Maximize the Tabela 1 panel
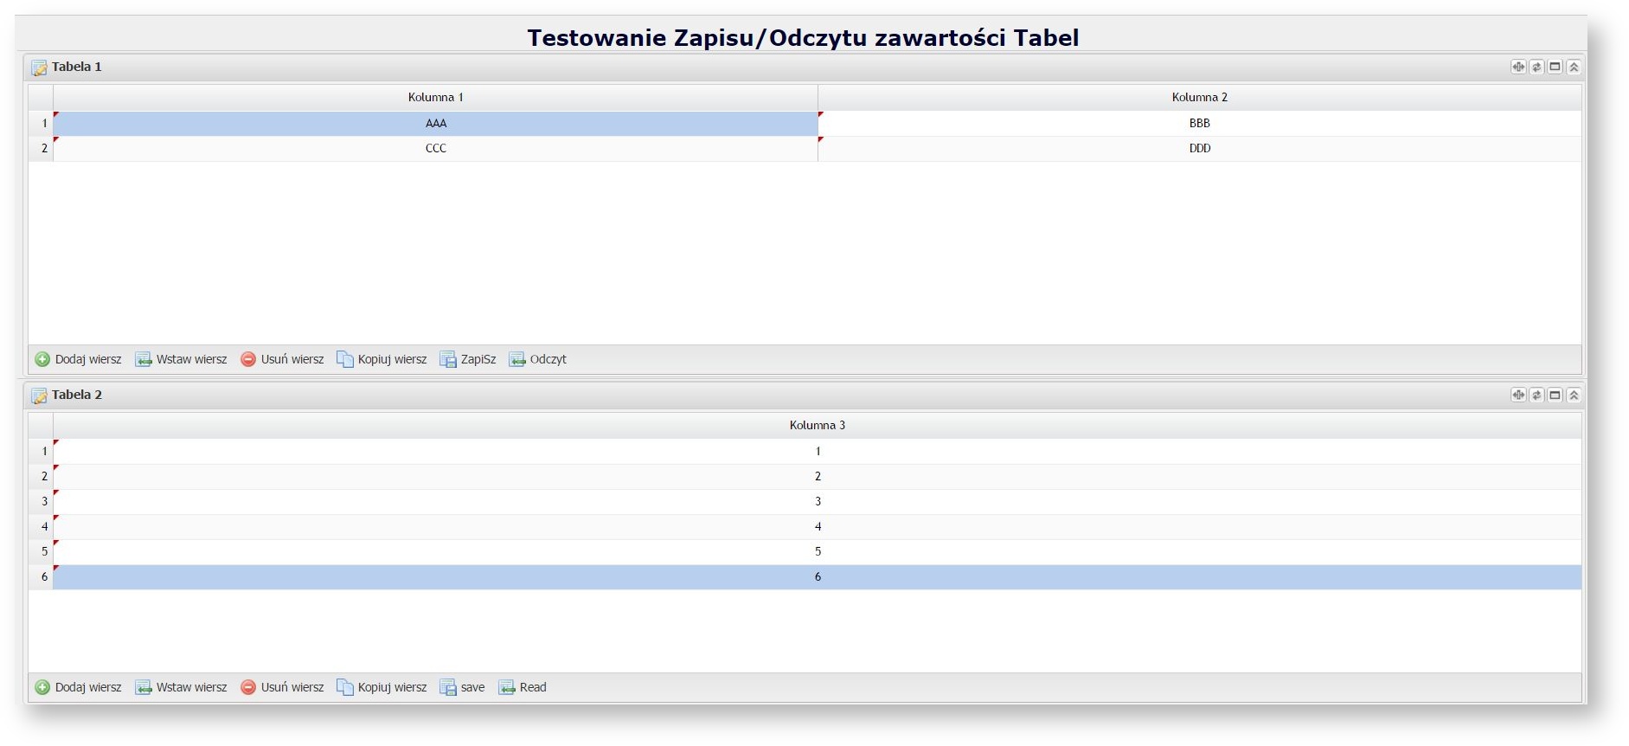 point(1555,67)
